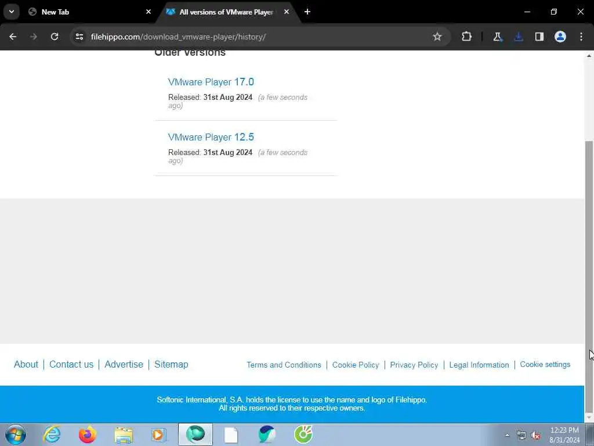
Task: Launch Internet Explorer from taskbar
Action: pos(52,434)
